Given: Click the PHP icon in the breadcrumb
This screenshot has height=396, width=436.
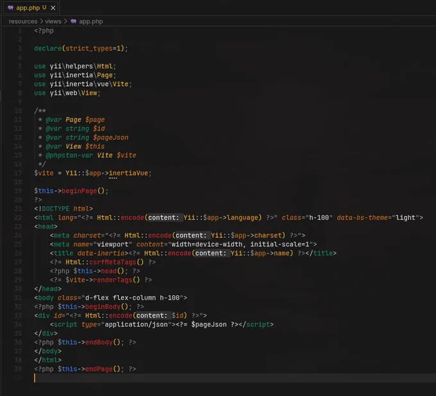Looking at the screenshot, I should [73, 21].
